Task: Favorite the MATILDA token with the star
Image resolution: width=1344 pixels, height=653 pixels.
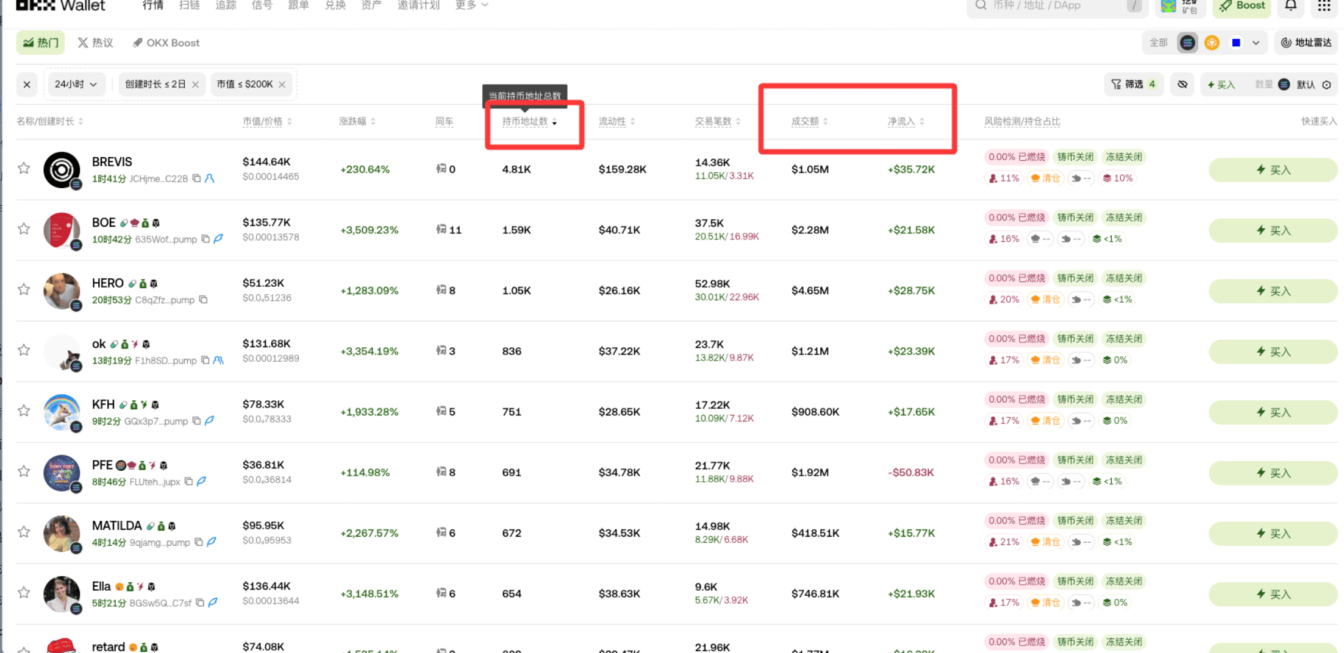Action: tap(24, 532)
